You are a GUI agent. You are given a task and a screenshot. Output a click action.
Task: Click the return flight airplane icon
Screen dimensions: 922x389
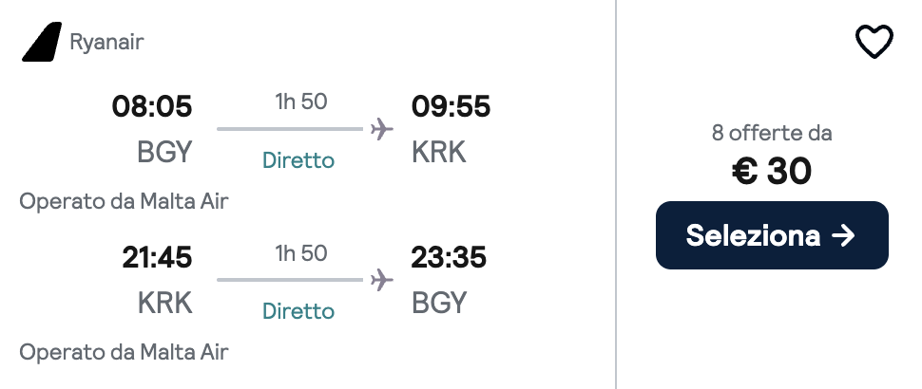pyautogui.click(x=381, y=280)
